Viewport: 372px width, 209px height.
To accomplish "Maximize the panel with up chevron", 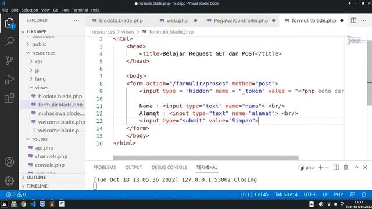I will tap(356, 167).
